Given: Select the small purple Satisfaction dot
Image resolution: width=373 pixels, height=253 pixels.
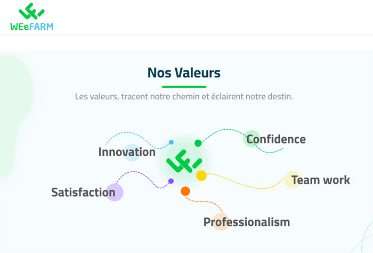Looking at the screenshot, I should pyautogui.click(x=171, y=181).
